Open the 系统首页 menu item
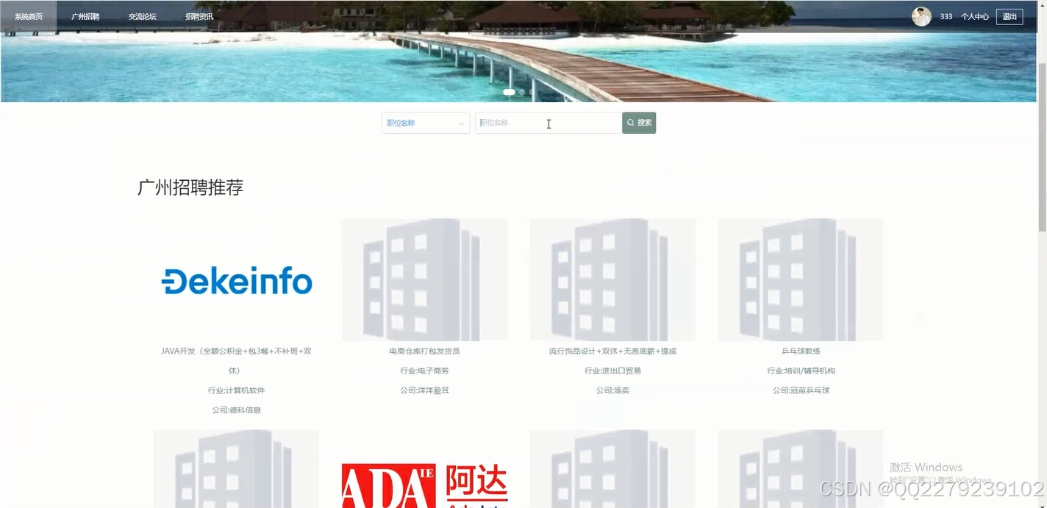Screen dimensions: 1047x508 point(29,15)
